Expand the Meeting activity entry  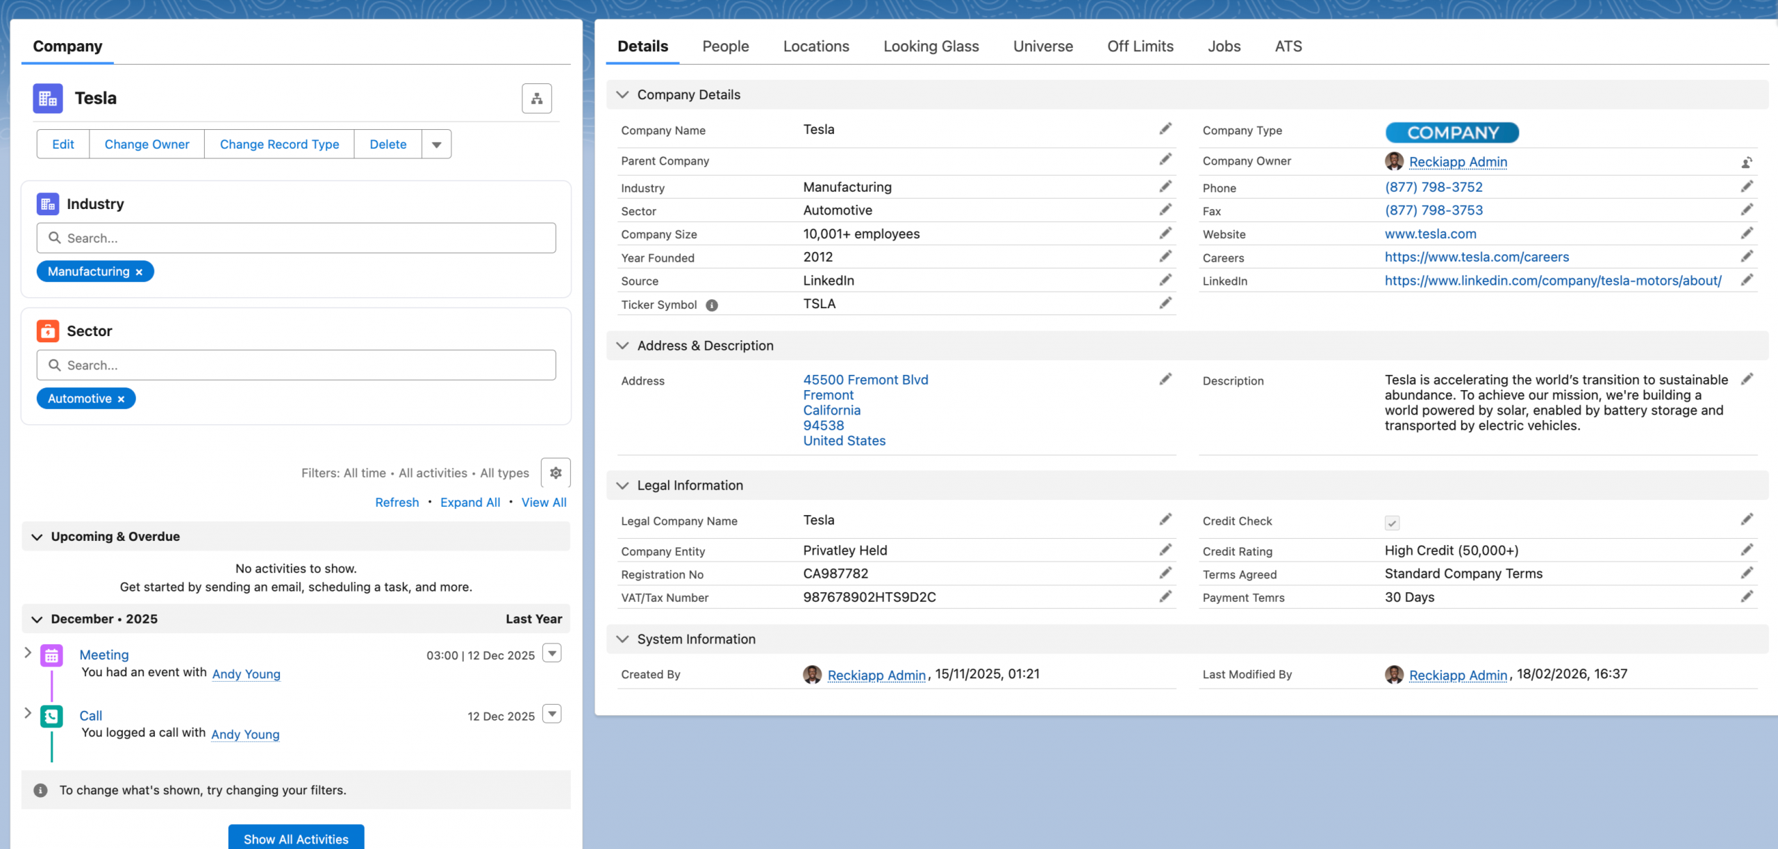28,653
